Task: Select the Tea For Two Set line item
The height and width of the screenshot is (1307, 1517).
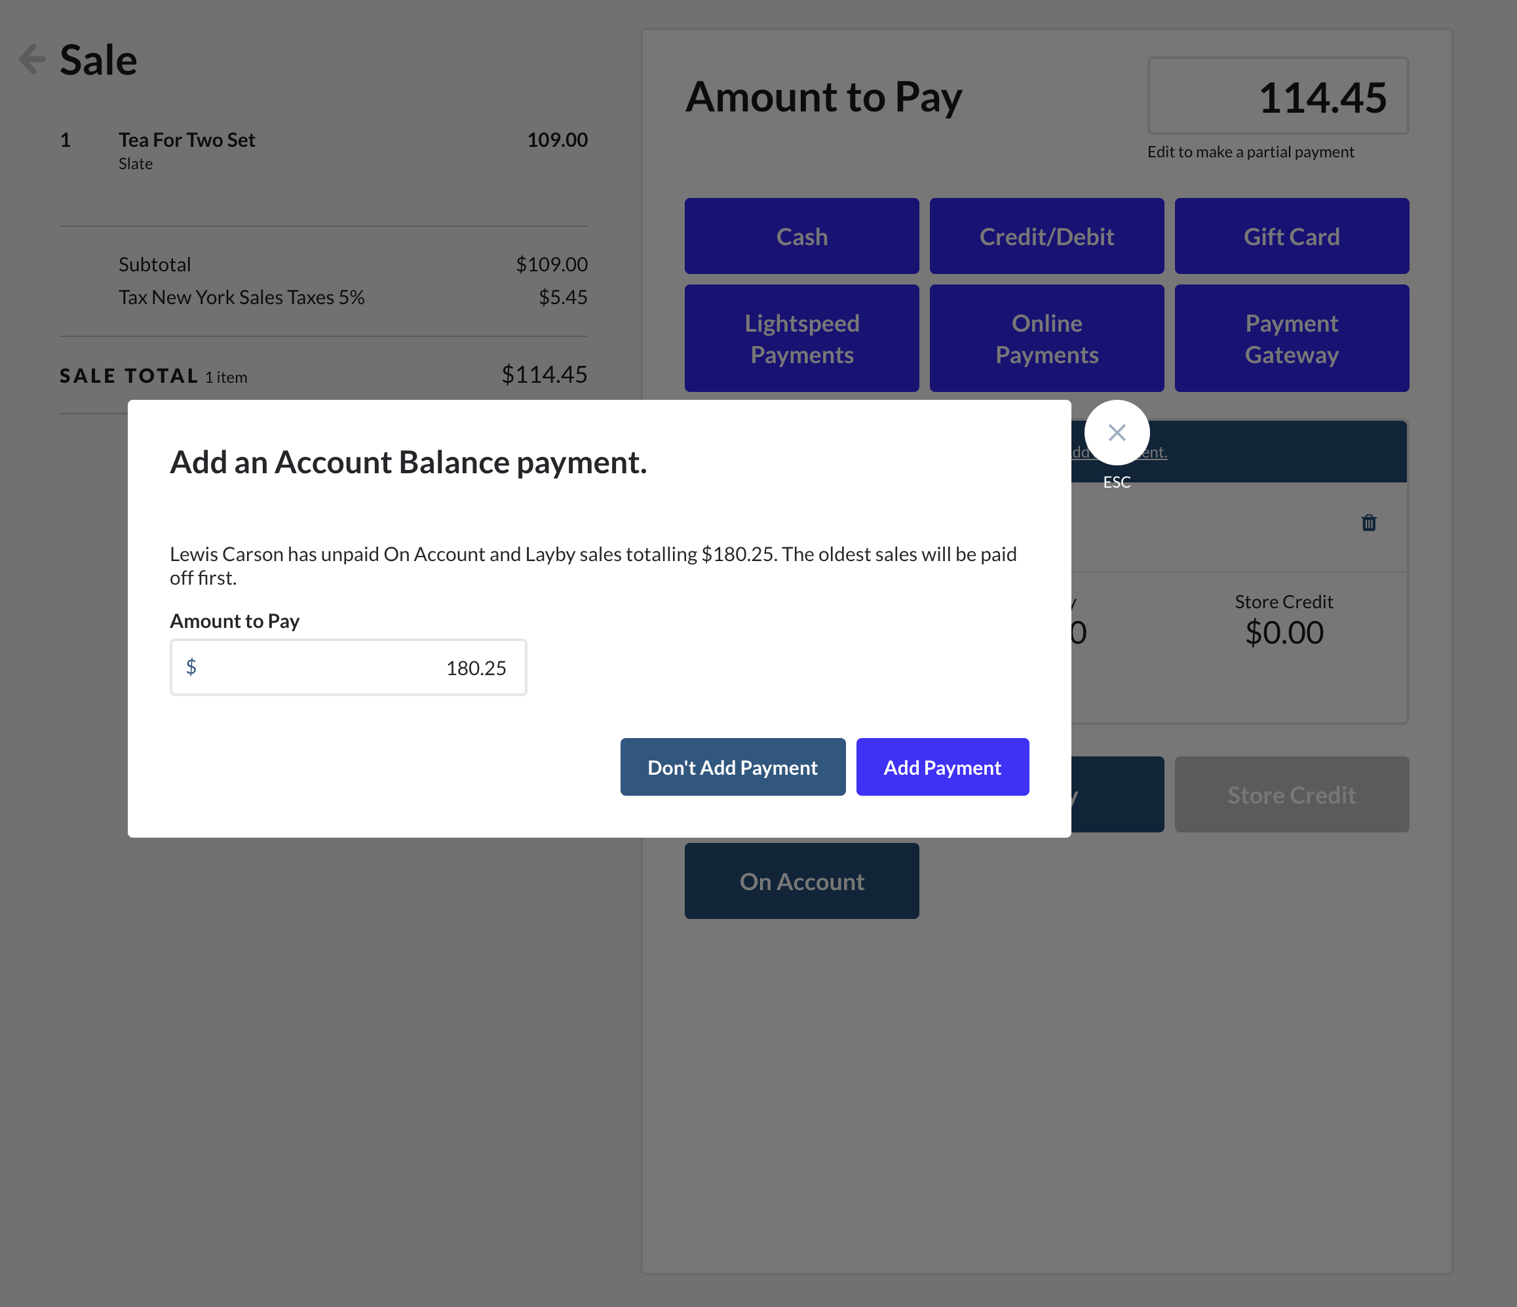Action: coord(187,140)
